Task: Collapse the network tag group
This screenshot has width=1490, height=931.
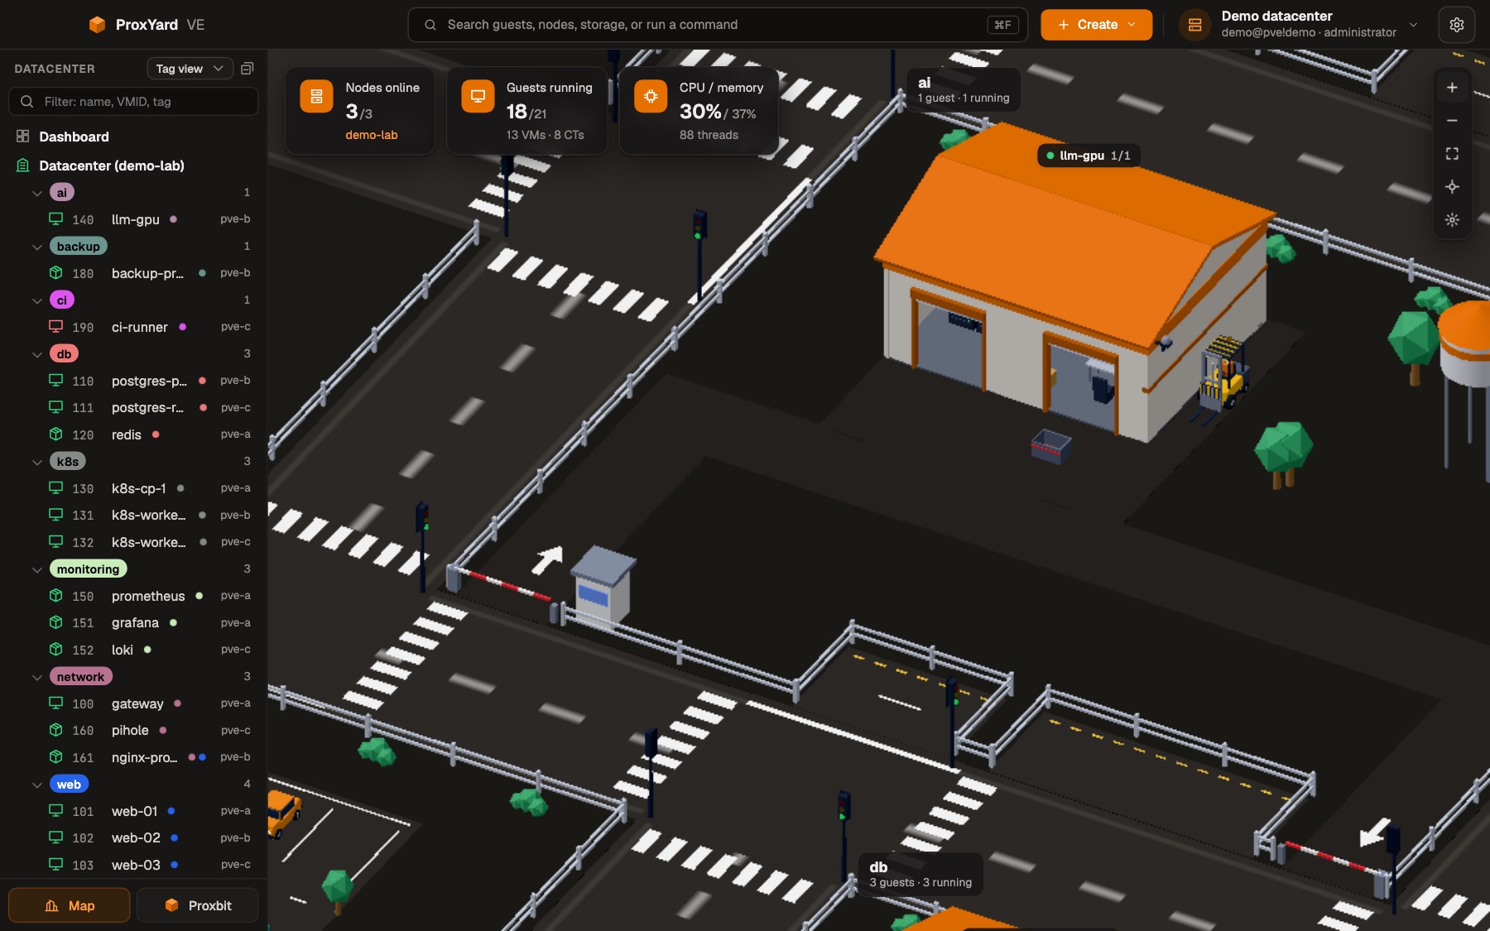Action: [x=37, y=677]
